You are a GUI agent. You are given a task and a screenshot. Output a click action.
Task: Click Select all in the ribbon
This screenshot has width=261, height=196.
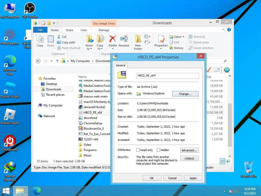point(197,37)
